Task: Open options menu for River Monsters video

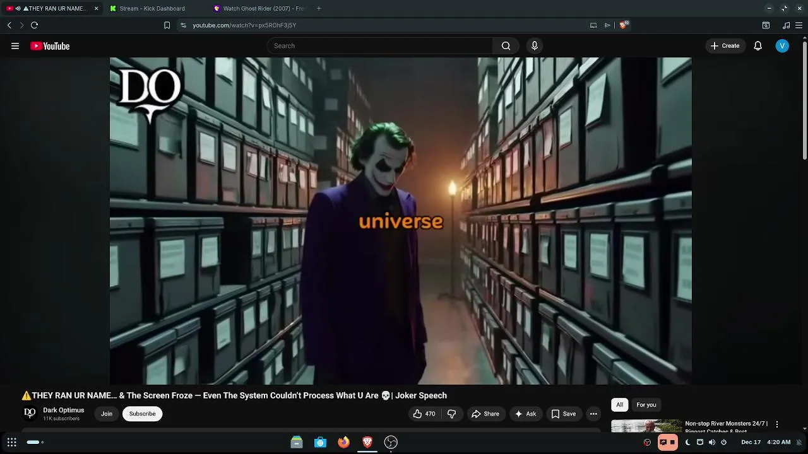Action: [777, 424]
